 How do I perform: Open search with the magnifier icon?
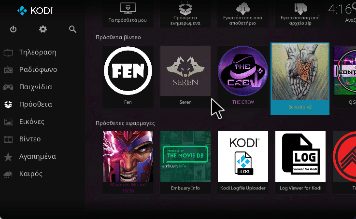click(x=72, y=29)
